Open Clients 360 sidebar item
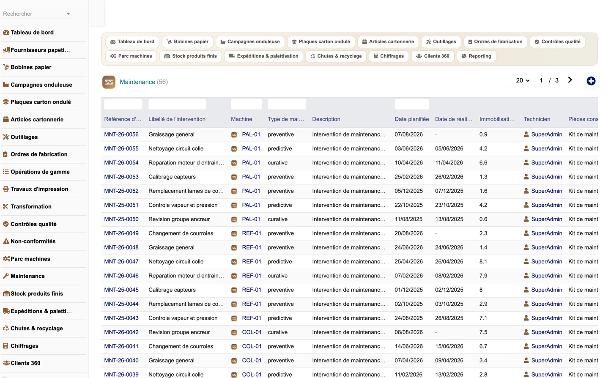This screenshot has width=611, height=378. [22, 363]
